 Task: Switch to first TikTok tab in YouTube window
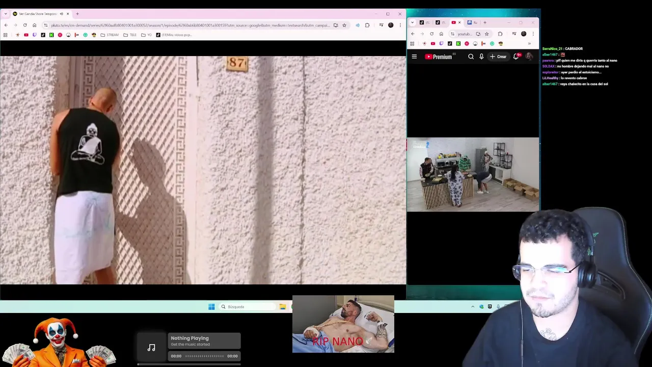[x=424, y=22]
